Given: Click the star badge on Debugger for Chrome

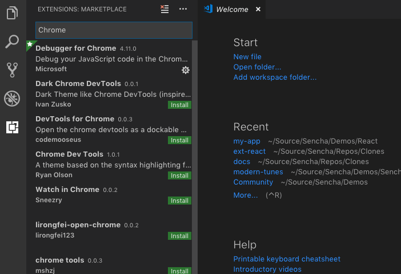Looking at the screenshot, I should [x=30, y=44].
